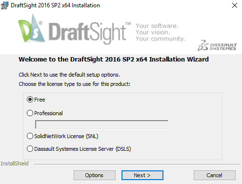Image resolution: width=242 pixels, height=184 pixels.
Task: Click the installer icon in title bar
Action: 4,5
